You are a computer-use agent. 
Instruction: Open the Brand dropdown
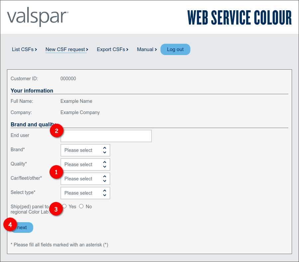(85, 150)
